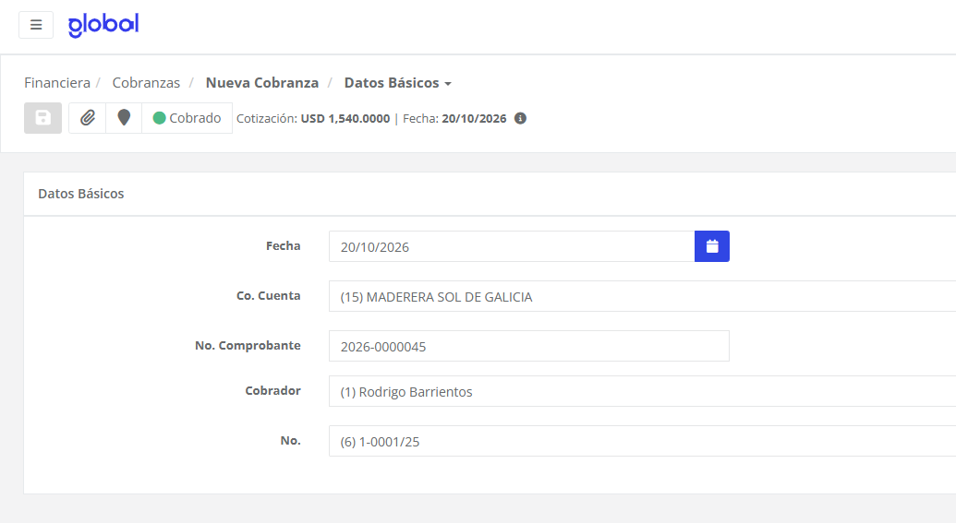The height and width of the screenshot is (523, 956).
Task: Click the save disk icon
Action: click(42, 118)
